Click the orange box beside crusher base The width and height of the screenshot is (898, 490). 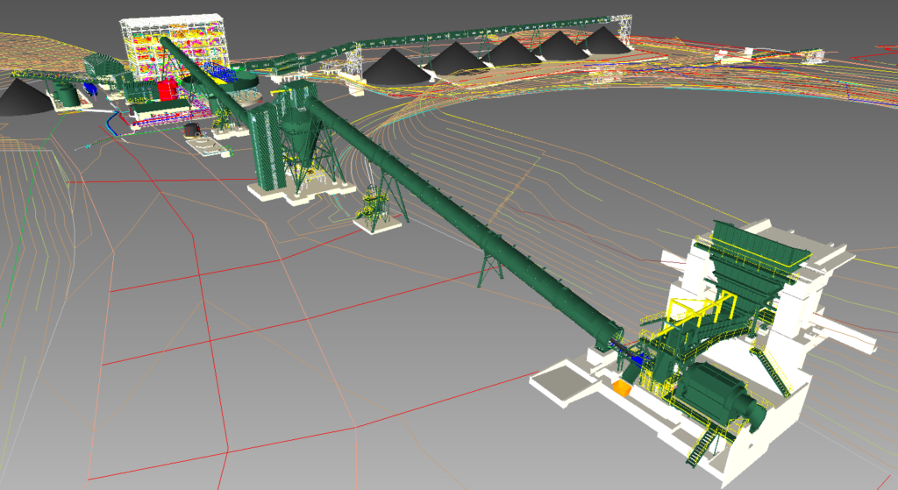coord(623,388)
